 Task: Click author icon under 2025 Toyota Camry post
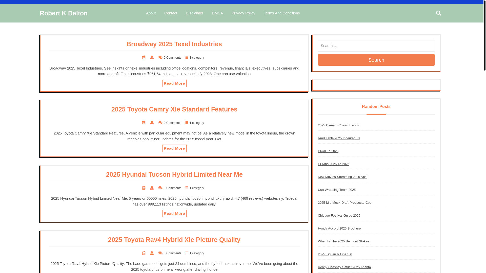coord(152,123)
